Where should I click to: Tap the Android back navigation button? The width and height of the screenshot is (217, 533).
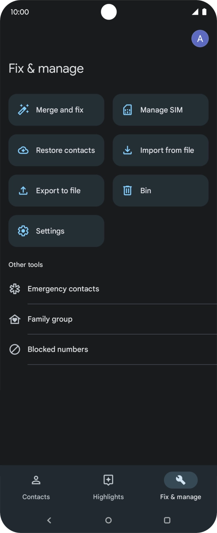coord(49,520)
